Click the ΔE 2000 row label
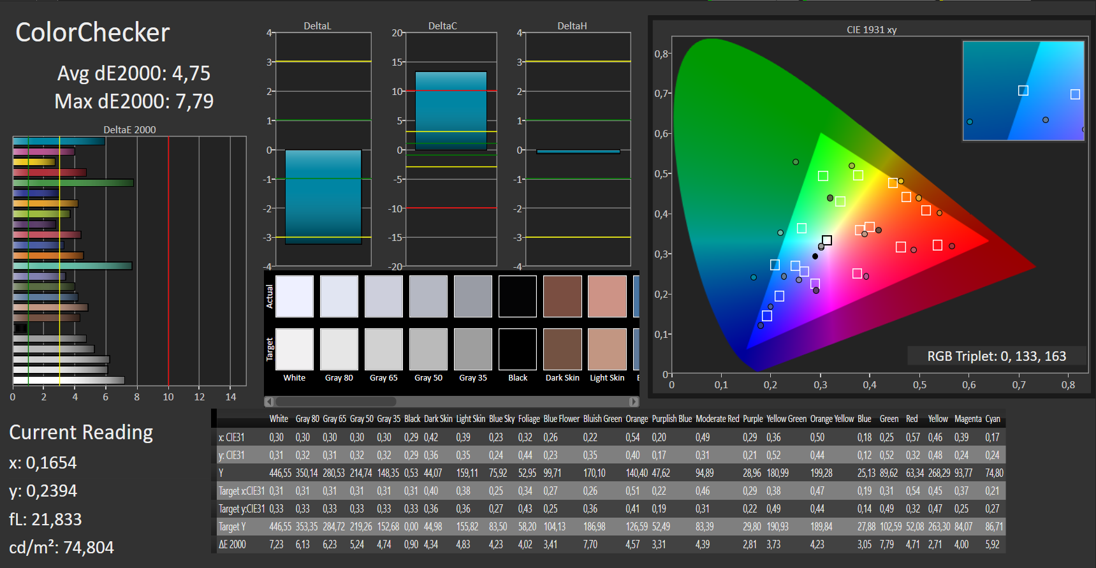Image resolution: width=1096 pixels, height=568 pixels. pyautogui.click(x=232, y=544)
